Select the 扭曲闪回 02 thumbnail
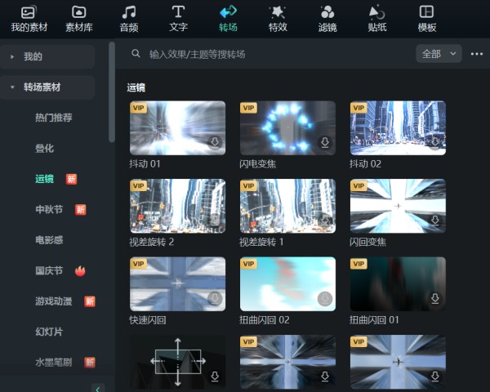 click(287, 284)
